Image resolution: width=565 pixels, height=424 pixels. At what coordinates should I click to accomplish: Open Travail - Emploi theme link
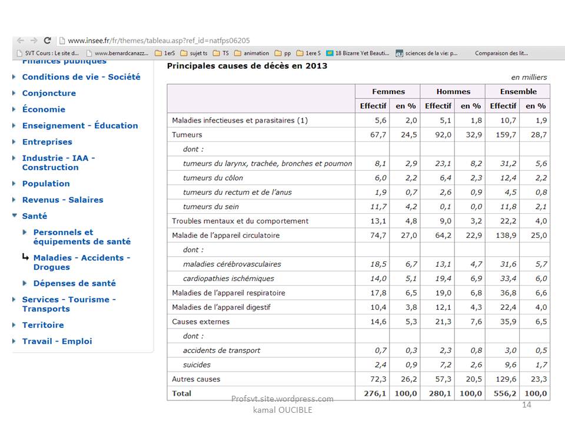coord(57,341)
